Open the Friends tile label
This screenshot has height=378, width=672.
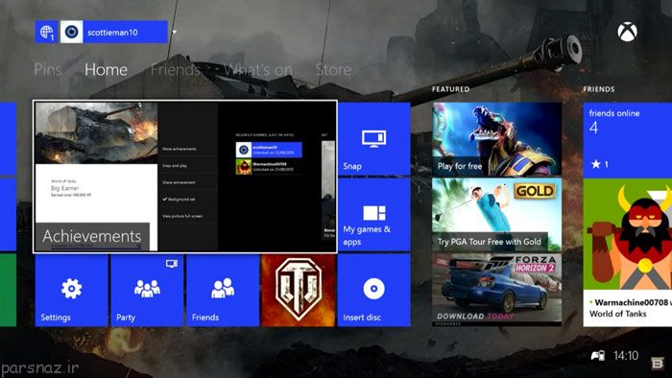click(x=205, y=318)
